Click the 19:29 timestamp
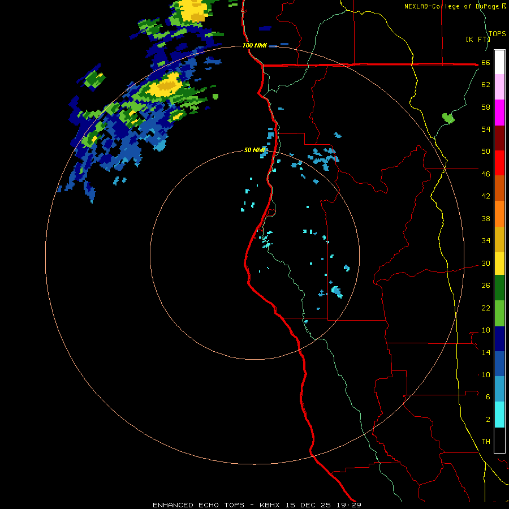This screenshot has width=509, height=509. 349,505
